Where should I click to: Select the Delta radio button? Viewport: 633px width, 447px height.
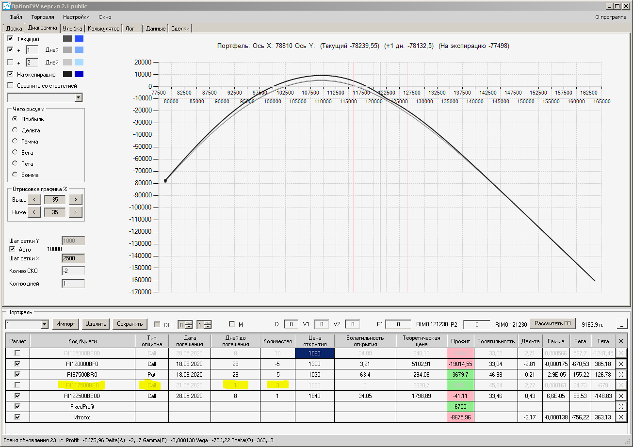tap(15, 130)
